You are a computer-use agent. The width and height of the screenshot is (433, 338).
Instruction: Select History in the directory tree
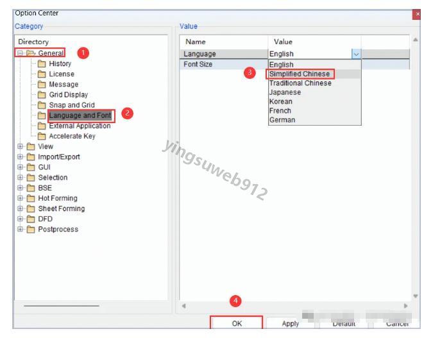pos(60,63)
